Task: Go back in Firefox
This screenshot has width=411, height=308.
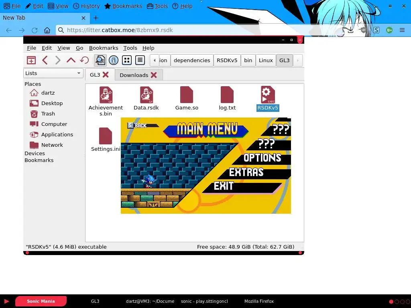Action: coord(9,30)
